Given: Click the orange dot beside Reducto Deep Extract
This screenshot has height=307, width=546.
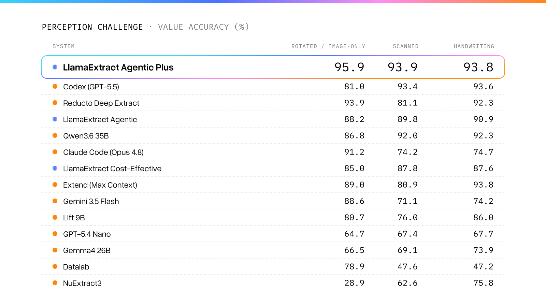Looking at the screenshot, I should point(55,103).
